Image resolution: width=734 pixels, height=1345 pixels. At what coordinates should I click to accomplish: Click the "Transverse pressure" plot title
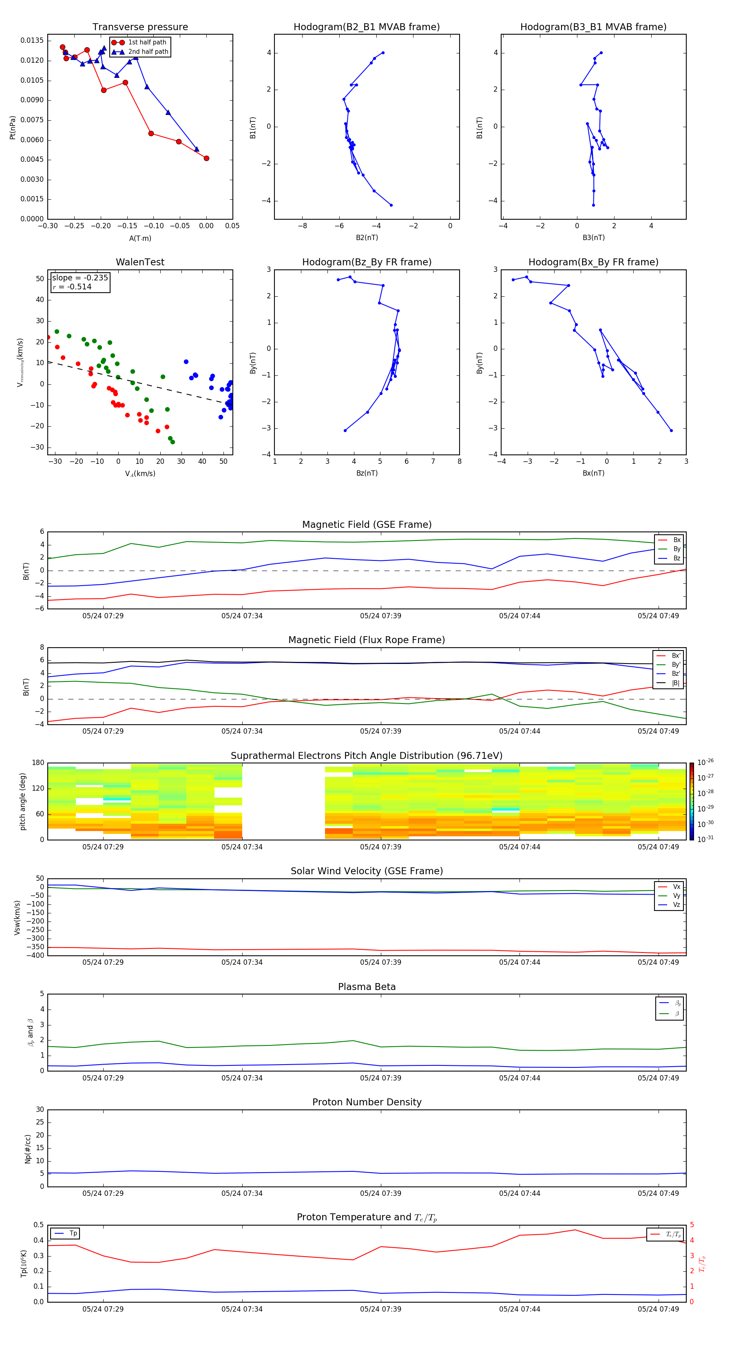click(140, 27)
